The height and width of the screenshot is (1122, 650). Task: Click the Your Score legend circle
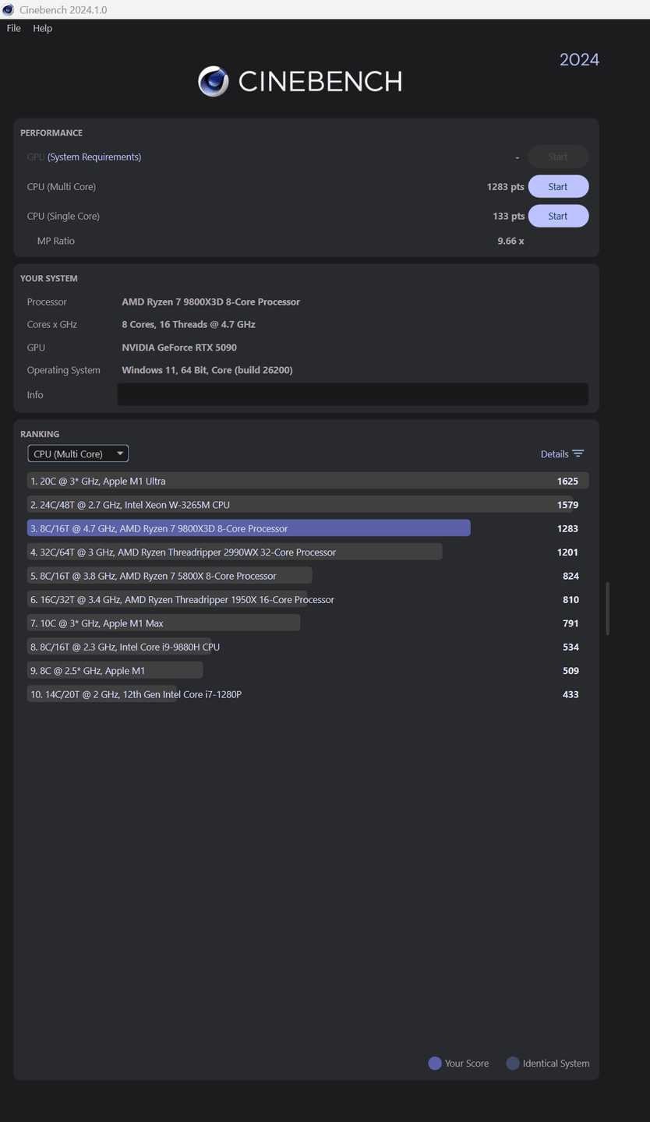(435, 1064)
